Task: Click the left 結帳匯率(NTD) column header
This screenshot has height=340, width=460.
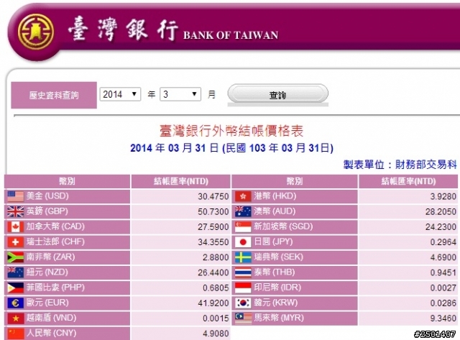Action: click(181, 181)
